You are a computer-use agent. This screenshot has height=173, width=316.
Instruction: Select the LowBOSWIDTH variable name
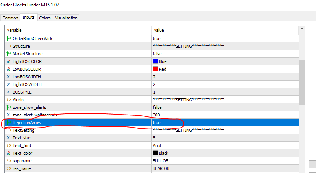click(27, 77)
